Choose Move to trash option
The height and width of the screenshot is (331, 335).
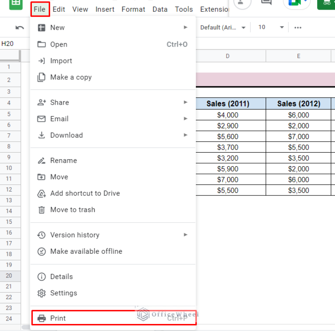[x=72, y=210]
